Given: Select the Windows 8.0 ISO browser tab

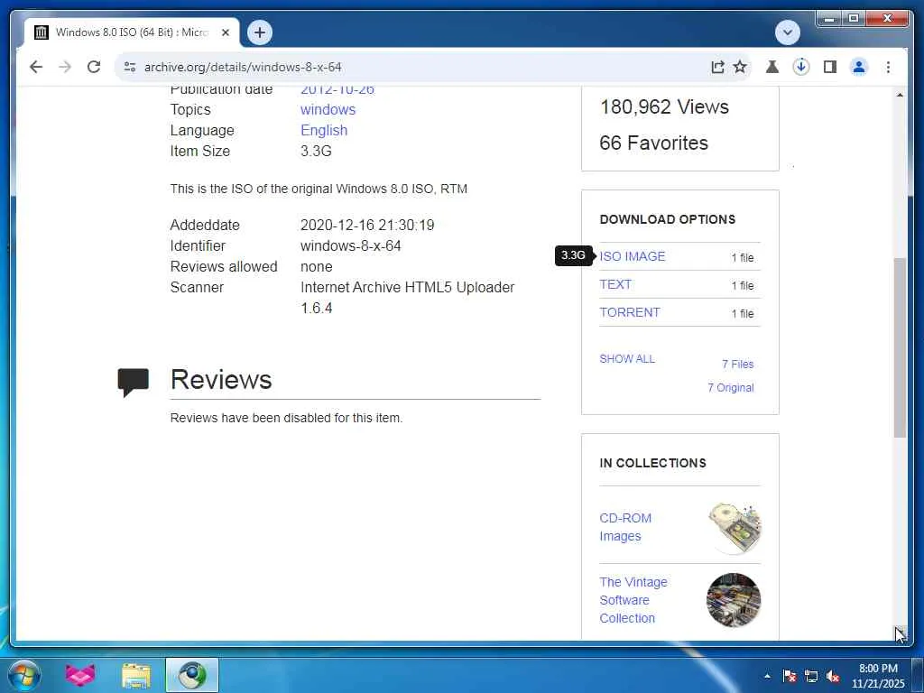Looking at the screenshot, I should pyautogui.click(x=132, y=32).
